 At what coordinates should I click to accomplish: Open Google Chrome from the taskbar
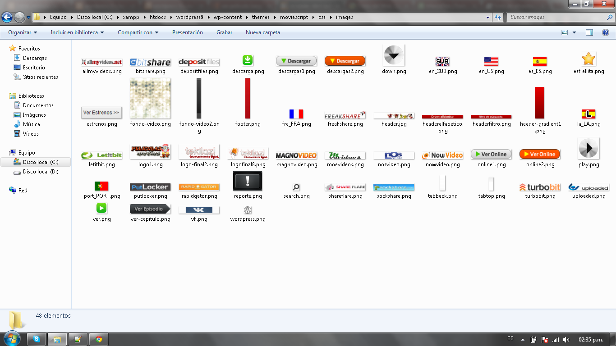point(99,339)
